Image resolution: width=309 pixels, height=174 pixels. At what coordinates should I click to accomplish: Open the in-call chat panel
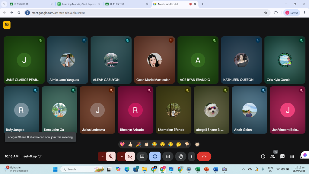pos(282,156)
